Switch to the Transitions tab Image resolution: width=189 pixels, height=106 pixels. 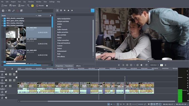[x=69, y=66]
